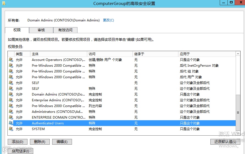Select the ENTERPRISE DOMAIN CONTRO... entry
This screenshot has width=245, height=154.
pos(122,117)
